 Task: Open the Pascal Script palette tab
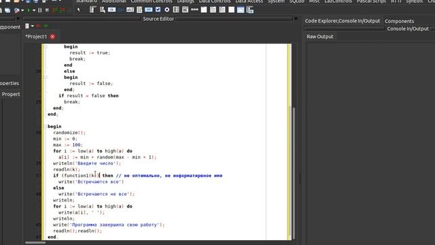pyautogui.click(x=371, y=1)
